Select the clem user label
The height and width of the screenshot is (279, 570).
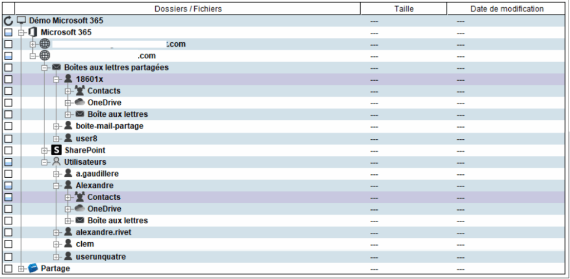(85, 244)
